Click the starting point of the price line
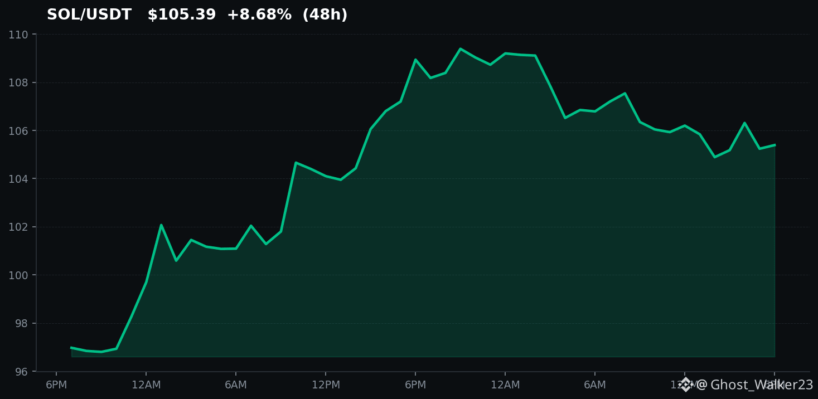 tap(71, 348)
